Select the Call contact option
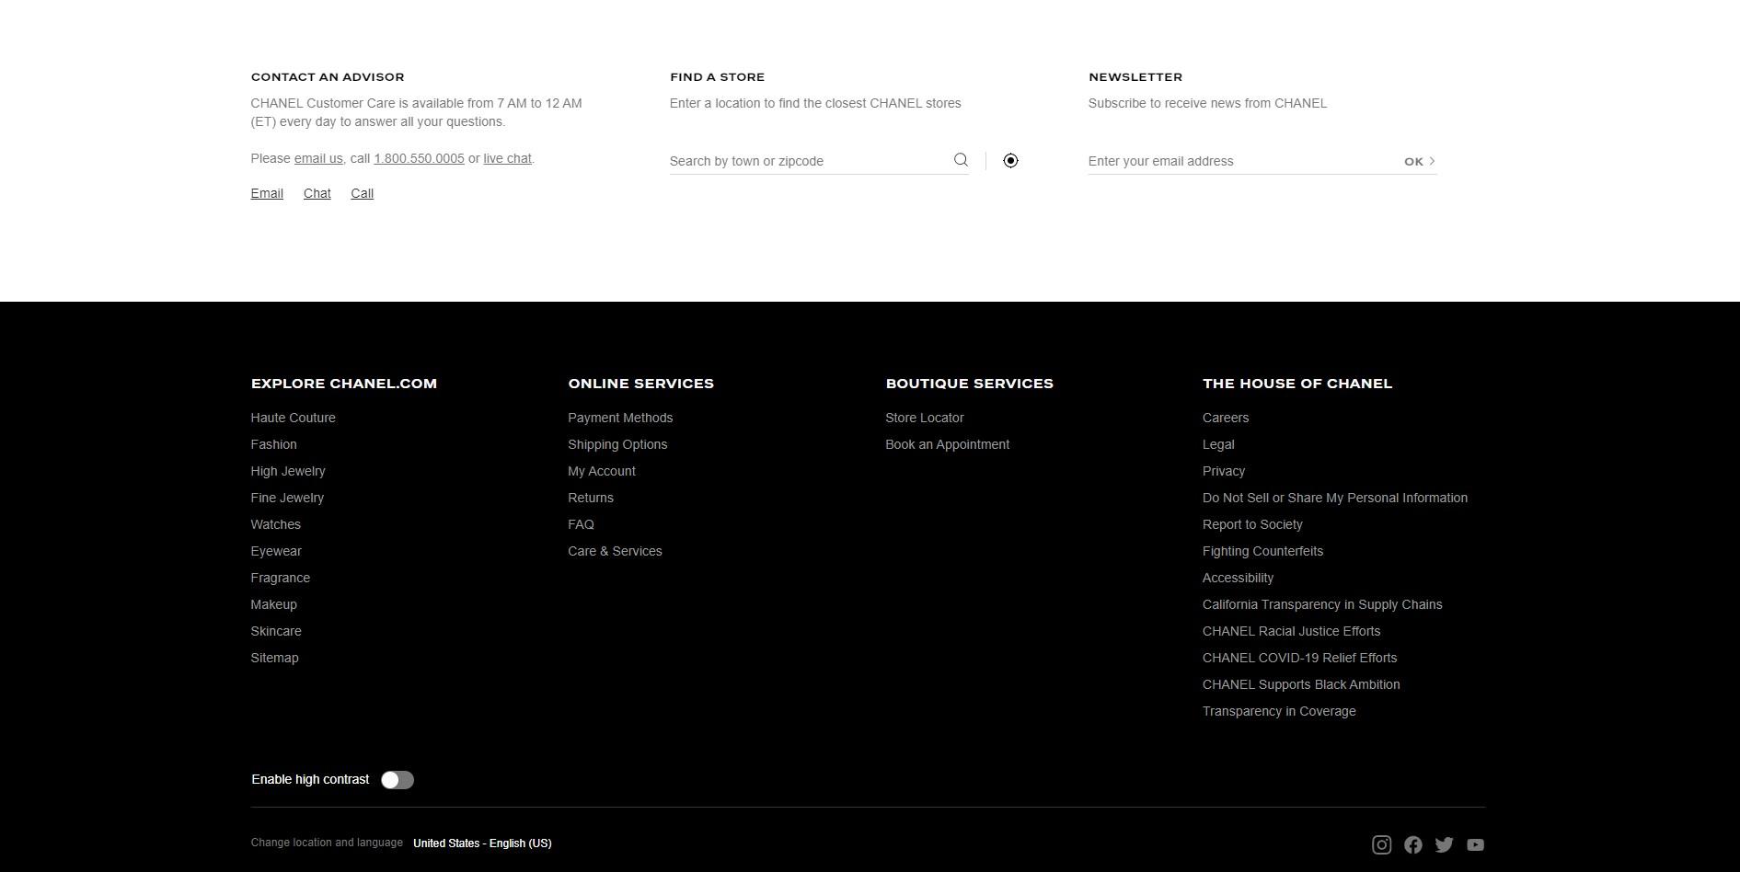This screenshot has height=872, width=1740. click(362, 193)
